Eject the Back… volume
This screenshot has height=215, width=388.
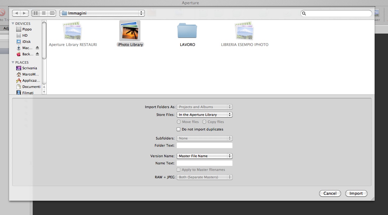click(x=37, y=54)
